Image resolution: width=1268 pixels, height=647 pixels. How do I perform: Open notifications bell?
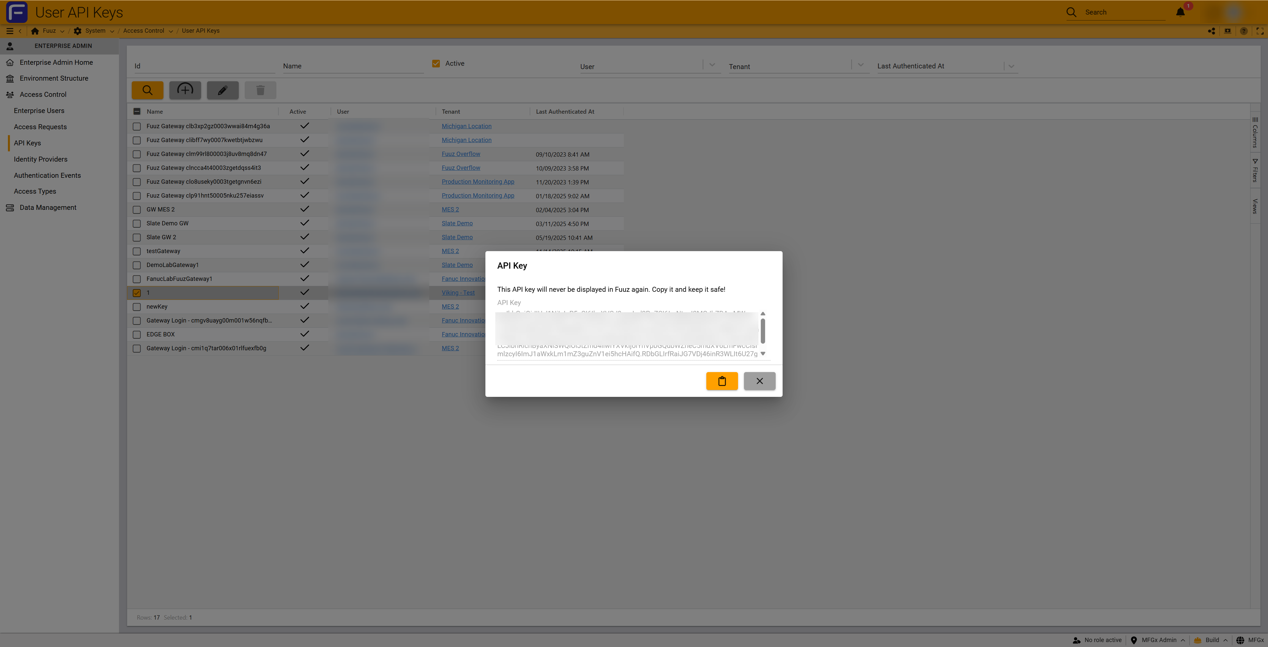[1180, 12]
